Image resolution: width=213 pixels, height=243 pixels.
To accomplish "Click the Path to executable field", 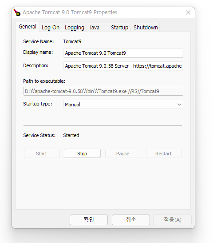I will (x=103, y=91).
